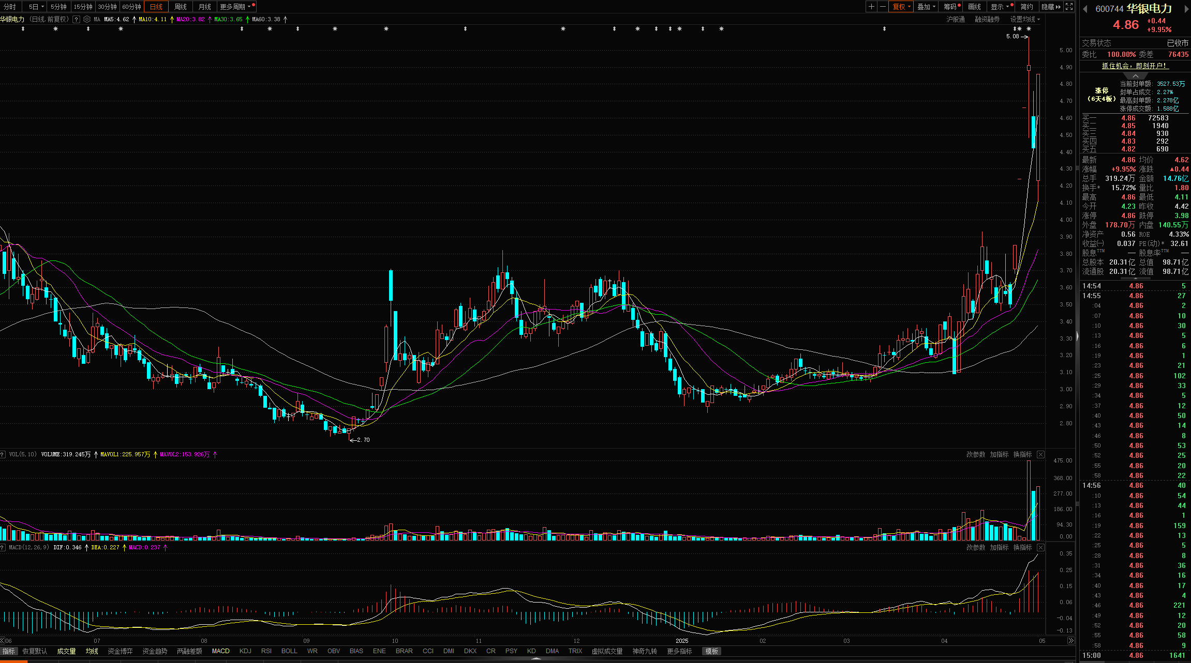This screenshot has height=663, width=1191.
Task: Click the zoom-in plus icon on chart toolbar
Action: tap(871, 7)
